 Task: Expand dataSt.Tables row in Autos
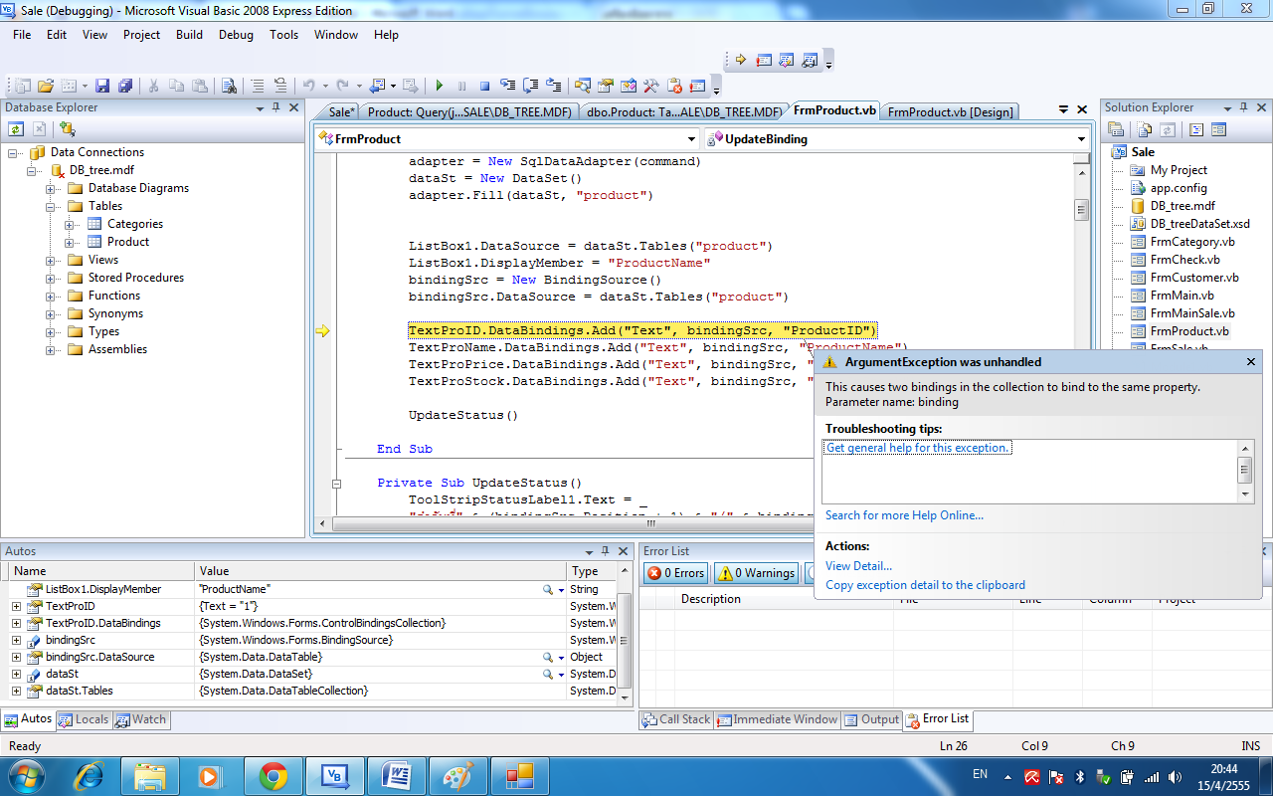coord(16,691)
